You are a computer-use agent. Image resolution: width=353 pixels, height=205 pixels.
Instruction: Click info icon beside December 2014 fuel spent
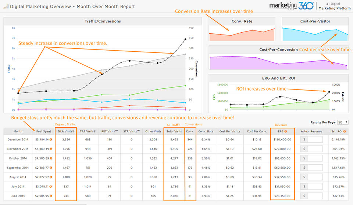51,139
